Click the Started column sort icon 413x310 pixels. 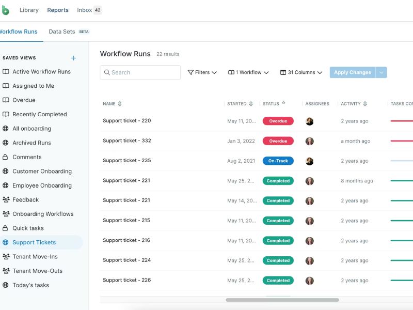pos(251,104)
